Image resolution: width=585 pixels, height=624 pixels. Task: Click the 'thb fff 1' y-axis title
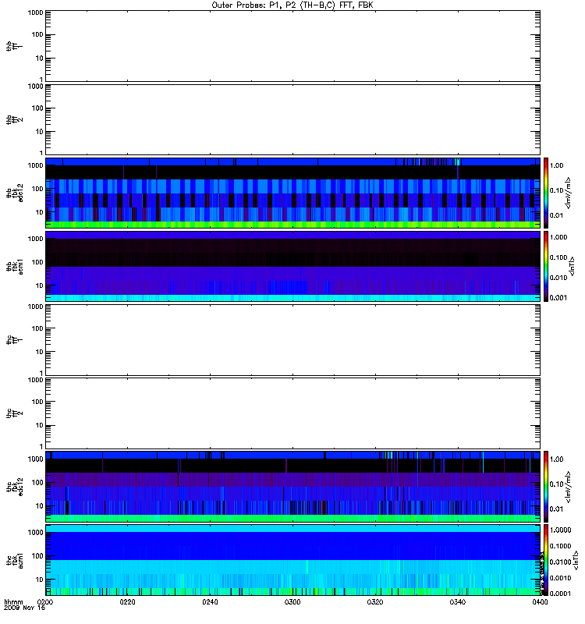(x=14, y=46)
